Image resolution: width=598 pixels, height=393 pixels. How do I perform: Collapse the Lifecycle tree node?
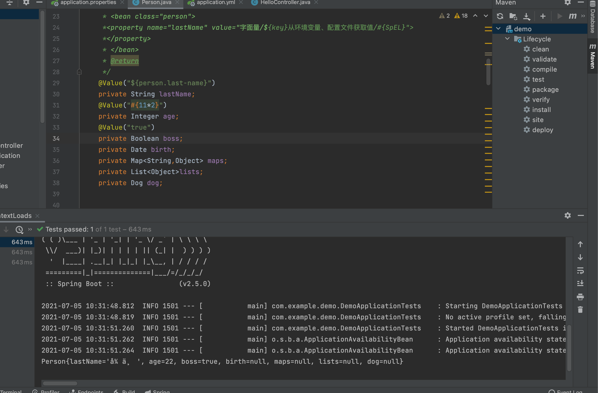coord(507,39)
